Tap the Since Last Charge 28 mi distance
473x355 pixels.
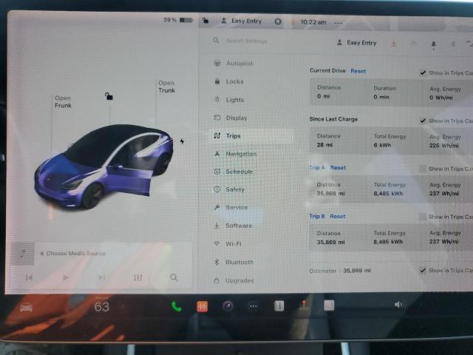[x=324, y=145]
